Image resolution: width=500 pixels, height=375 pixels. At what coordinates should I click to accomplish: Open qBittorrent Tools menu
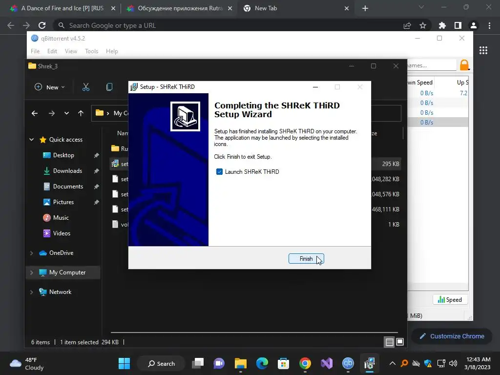tap(91, 51)
